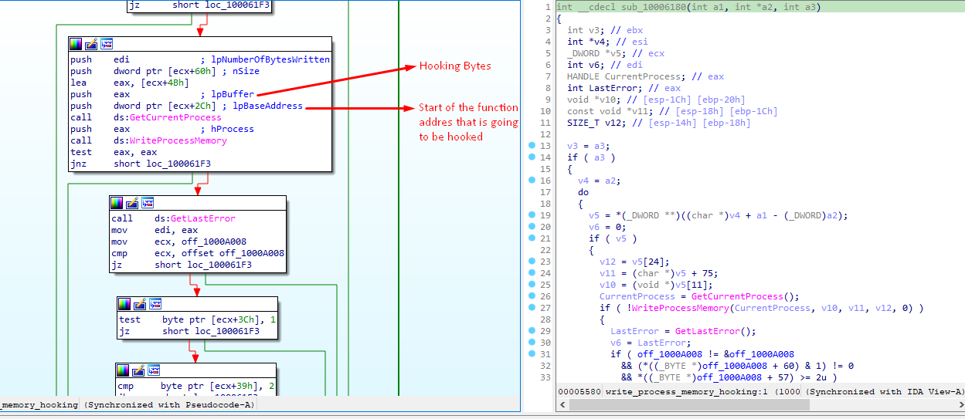Set node color on GetLastError block

(117, 203)
